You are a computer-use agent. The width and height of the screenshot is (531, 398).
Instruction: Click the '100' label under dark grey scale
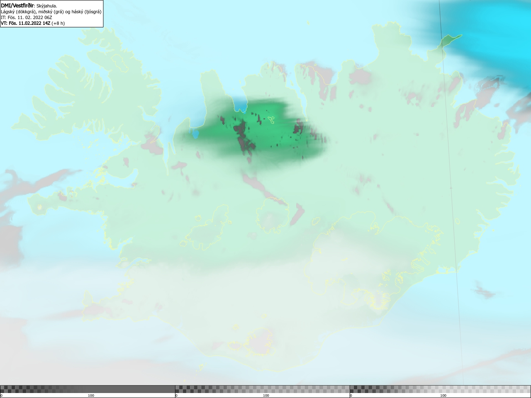[91, 396]
